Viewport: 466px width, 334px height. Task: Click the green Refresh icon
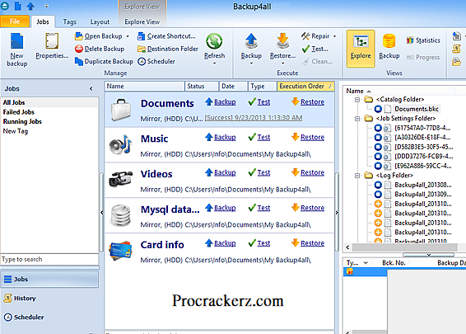(214, 41)
